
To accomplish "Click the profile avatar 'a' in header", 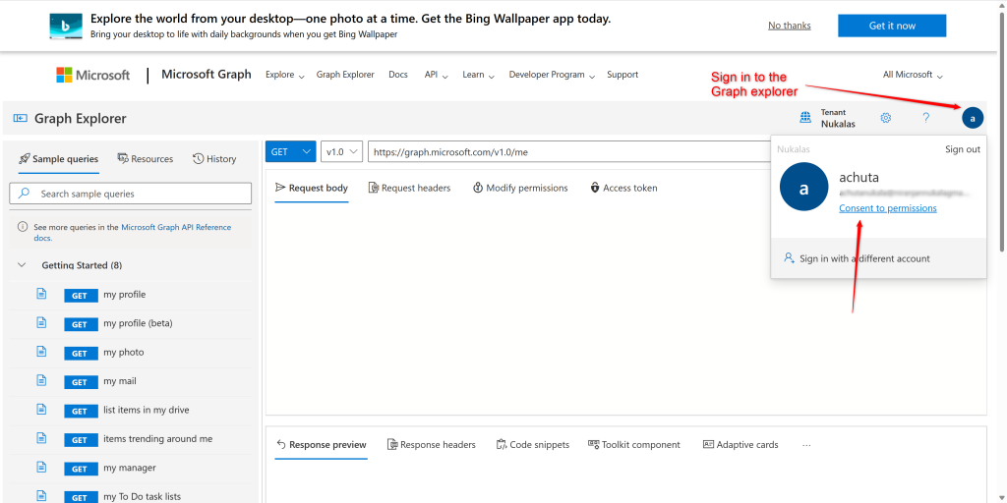I will pyautogui.click(x=973, y=118).
